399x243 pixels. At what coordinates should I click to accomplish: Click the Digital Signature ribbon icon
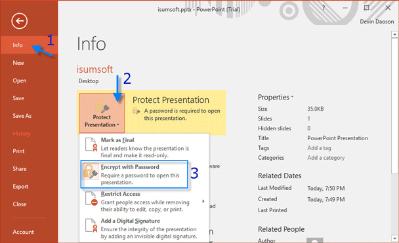[91, 225]
